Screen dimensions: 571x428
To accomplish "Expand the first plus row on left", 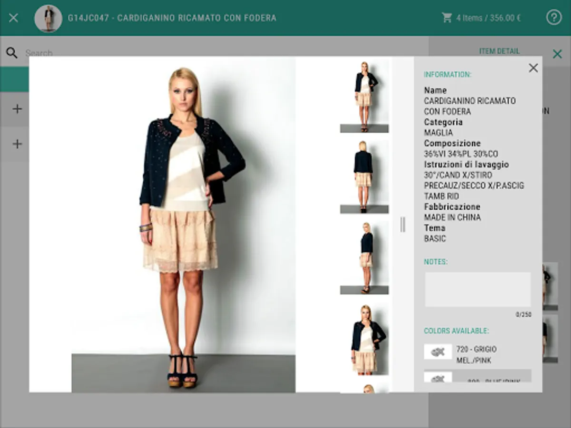I will tap(17, 109).
